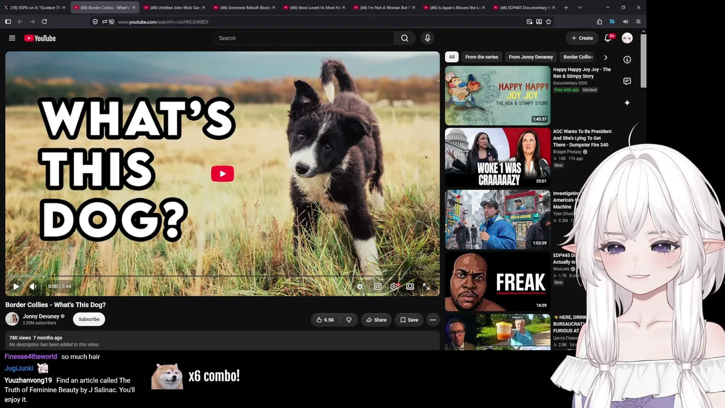Dislike the Border Collies video
Screen dimensions: 725x408
349,320
